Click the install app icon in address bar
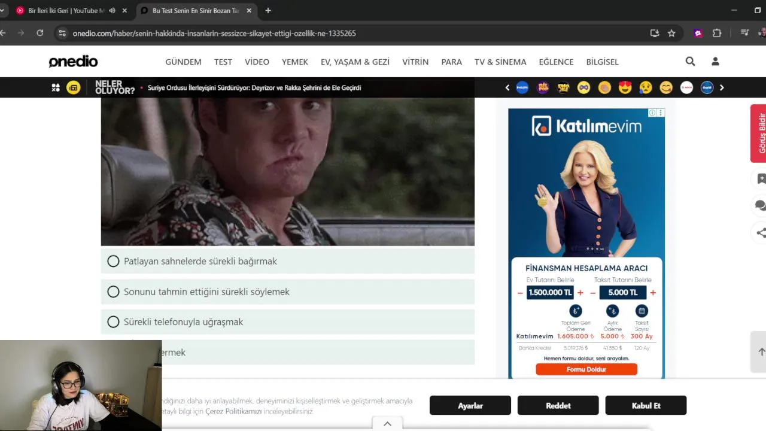This screenshot has height=431, width=766. point(654,34)
